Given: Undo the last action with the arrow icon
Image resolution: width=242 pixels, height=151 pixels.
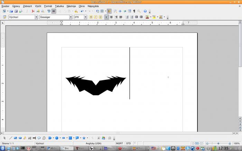Looking at the screenshot, I should (x=82, y=11).
